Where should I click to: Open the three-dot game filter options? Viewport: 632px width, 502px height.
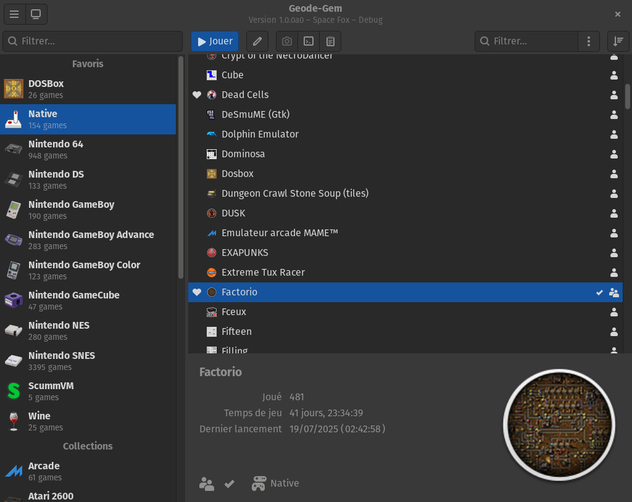click(589, 41)
